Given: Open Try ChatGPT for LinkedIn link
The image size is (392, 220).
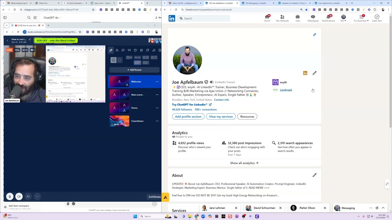Looking at the screenshot, I should [x=192, y=105].
